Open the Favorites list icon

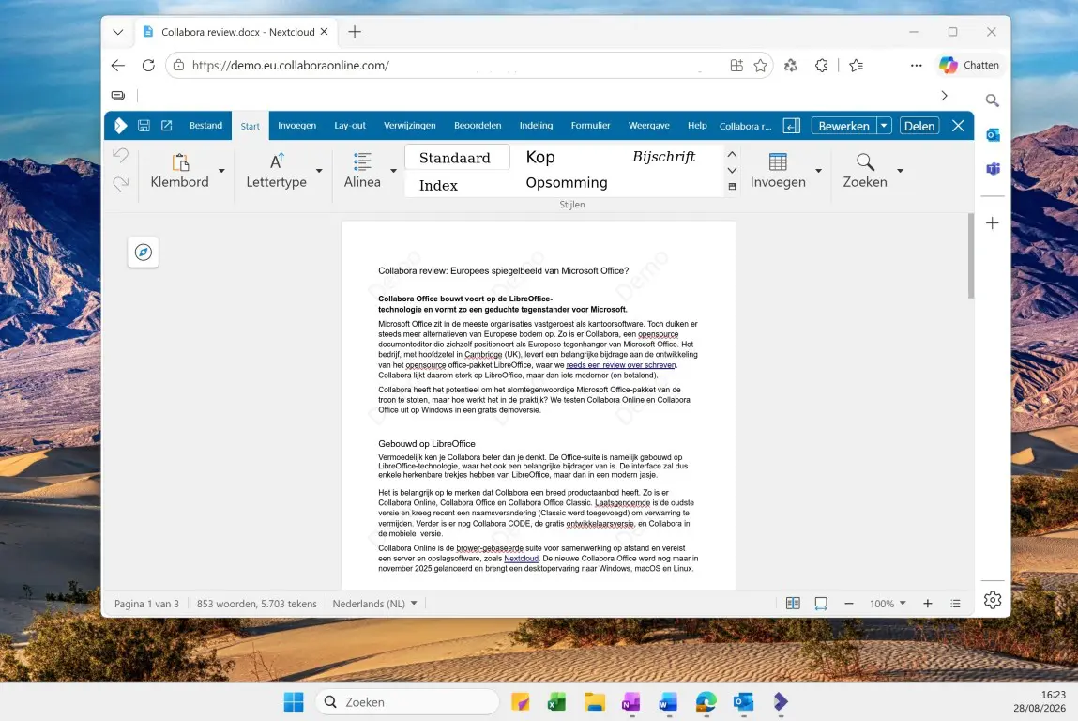[856, 66]
